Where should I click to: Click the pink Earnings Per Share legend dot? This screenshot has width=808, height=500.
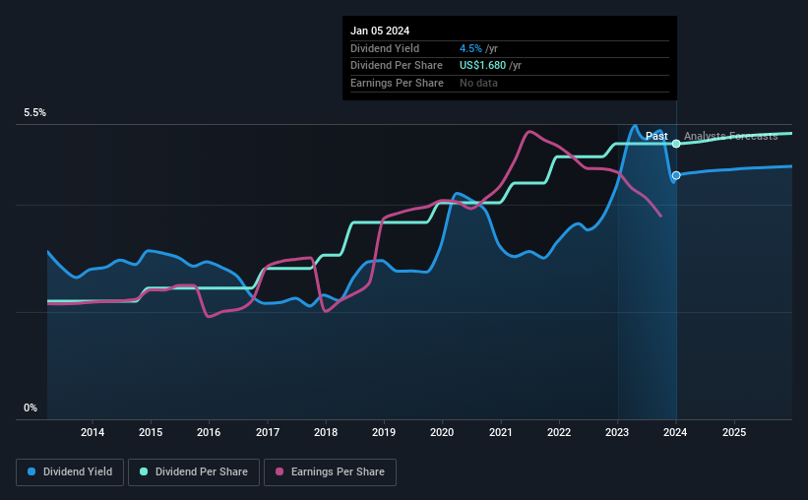pos(280,471)
